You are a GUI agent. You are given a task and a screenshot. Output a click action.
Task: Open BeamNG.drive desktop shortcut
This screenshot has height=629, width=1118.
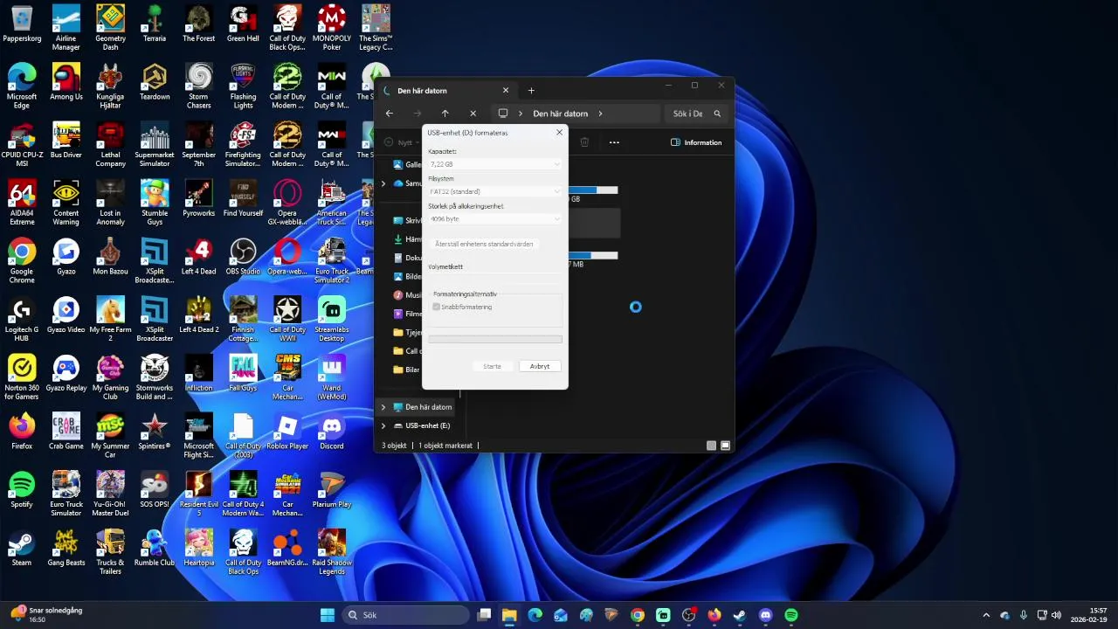pyautogui.click(x=287, y=548)
